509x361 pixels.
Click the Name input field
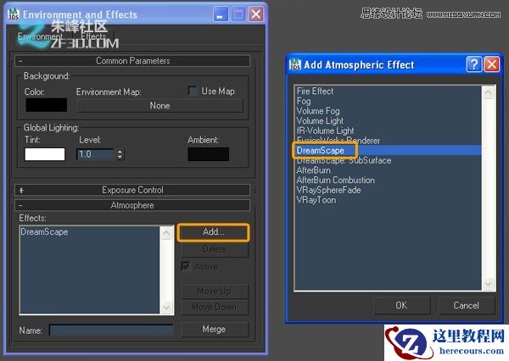click(111, 330)
